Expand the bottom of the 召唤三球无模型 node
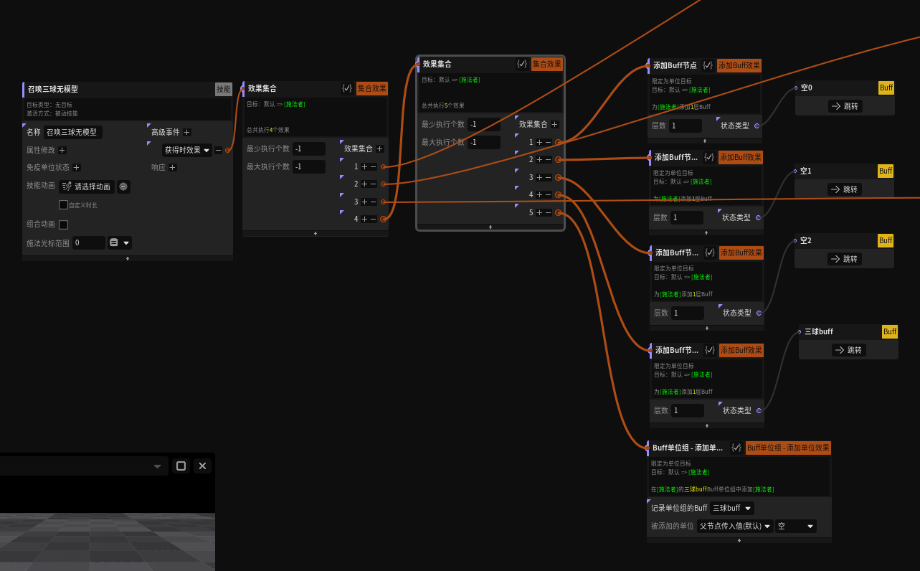Screen dimensions: 920x571 pyautogui.click(x=128, y=258)
